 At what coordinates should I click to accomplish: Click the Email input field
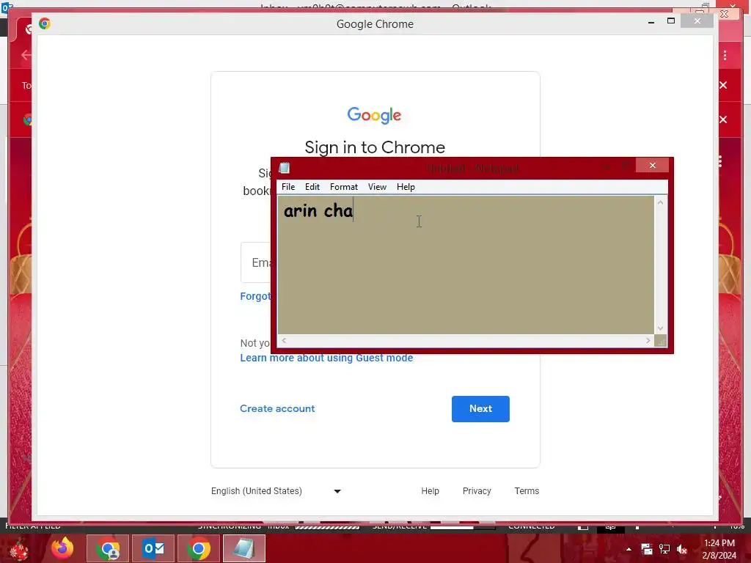pyautogui.click(x=256, y=262)
